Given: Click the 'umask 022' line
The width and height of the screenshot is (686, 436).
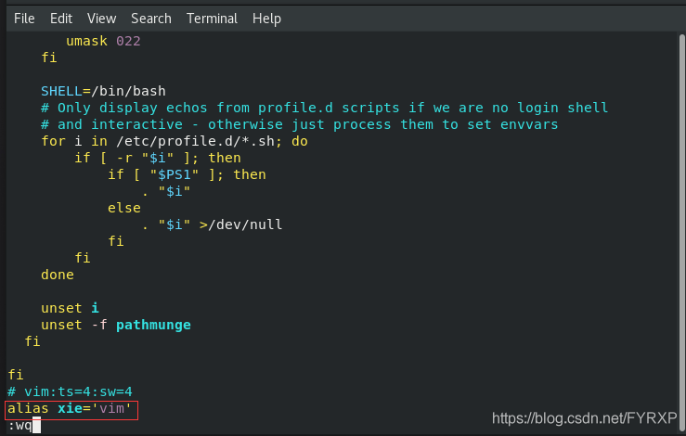Looking at the screenshot, I should 103,41.
